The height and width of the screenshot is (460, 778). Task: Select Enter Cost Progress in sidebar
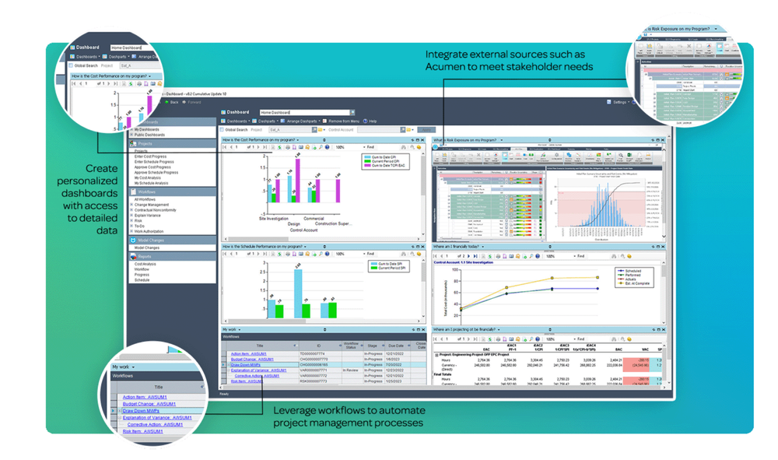coord(150,156)
